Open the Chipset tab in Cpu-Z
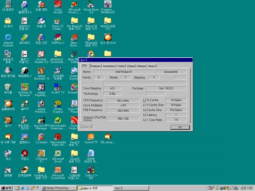 click(x=131, y=66)
